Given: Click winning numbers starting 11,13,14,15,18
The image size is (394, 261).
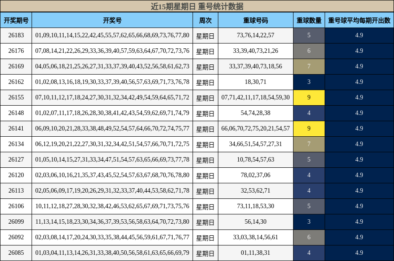Looking at the screenshot, I should [x=113, y=222].
